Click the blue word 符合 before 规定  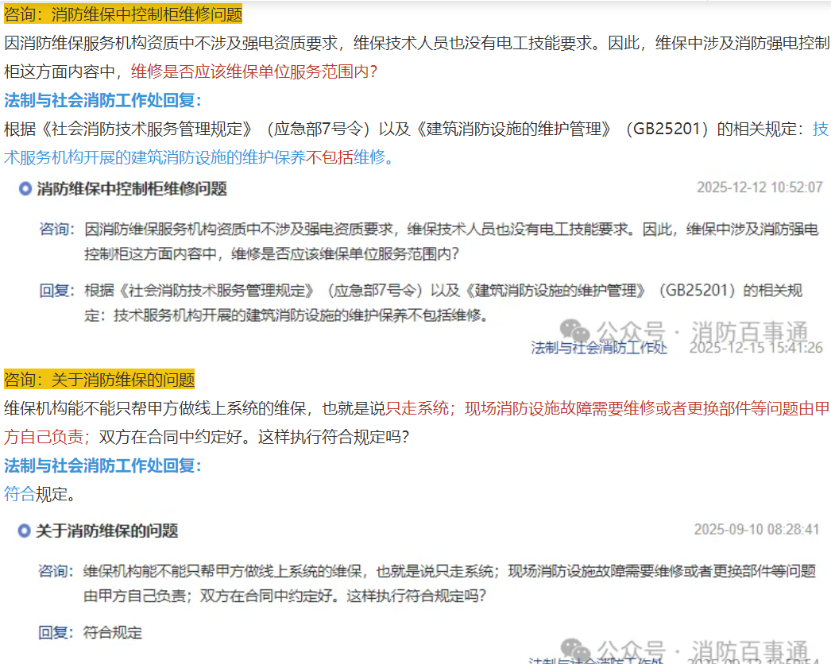(x=20, y=494)
